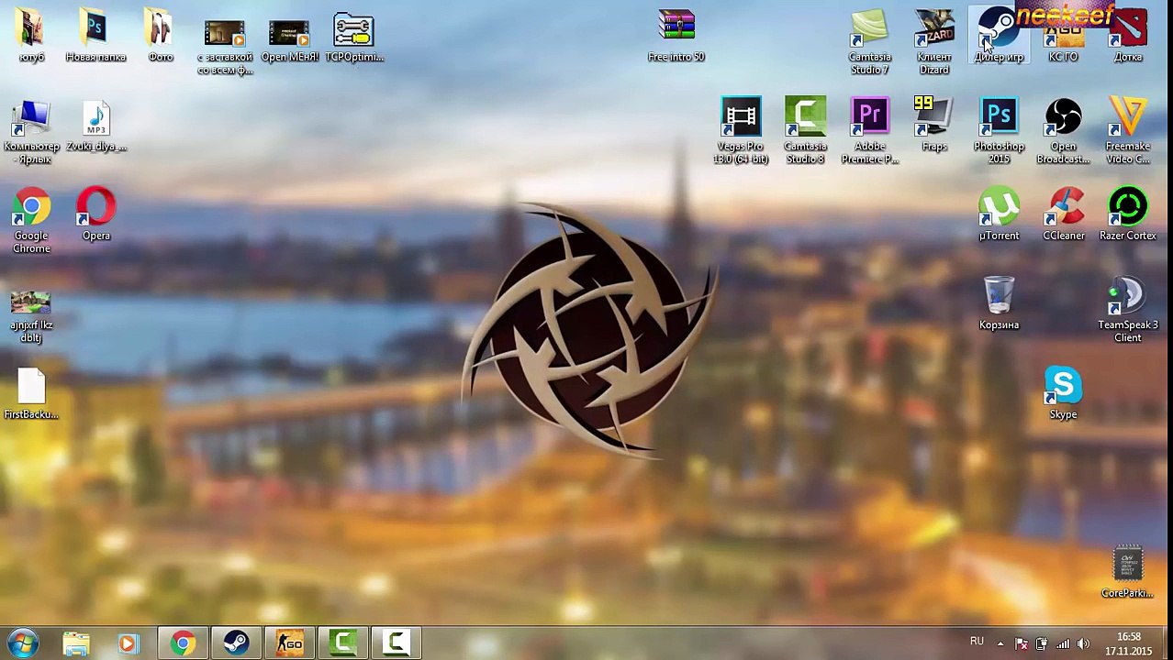Select the Adobe Premiere Pro shortcut

pos(869,132)
